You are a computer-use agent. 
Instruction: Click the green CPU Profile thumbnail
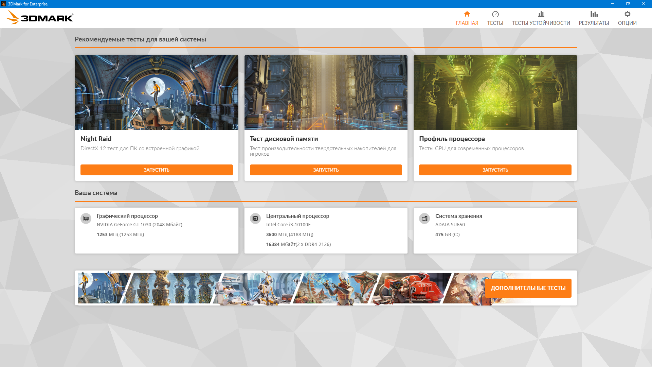click(x=495, y=92)
